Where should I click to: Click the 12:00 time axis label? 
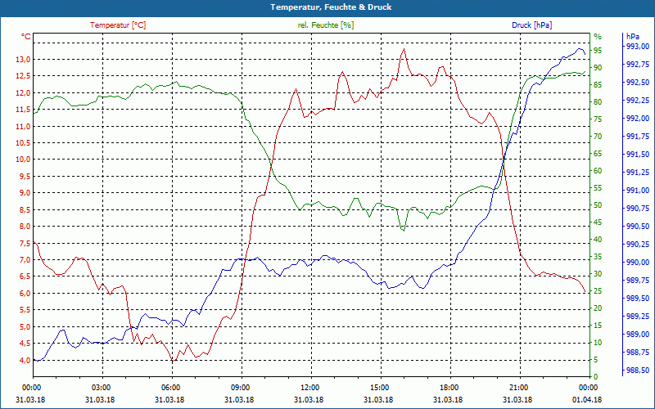309,387
